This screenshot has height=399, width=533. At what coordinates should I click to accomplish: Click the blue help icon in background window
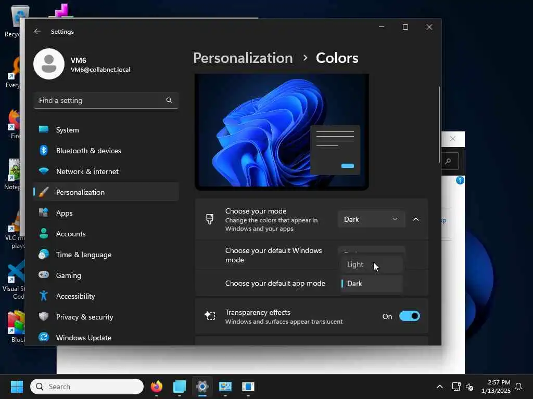[x=460, y=180]
